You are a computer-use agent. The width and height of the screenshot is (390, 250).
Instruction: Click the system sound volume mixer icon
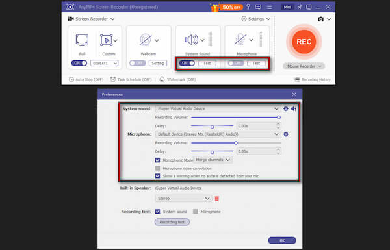[x=294, y=108]
